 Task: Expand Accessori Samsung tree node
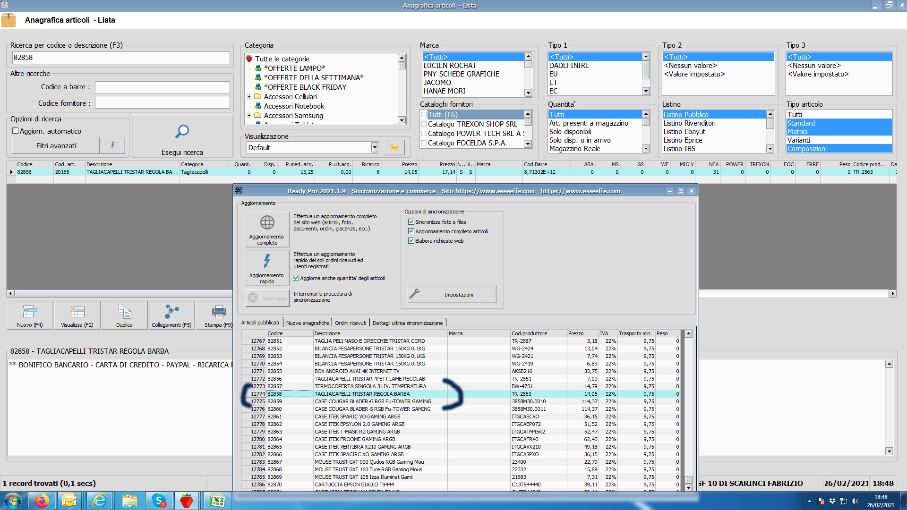click(249, 116)
